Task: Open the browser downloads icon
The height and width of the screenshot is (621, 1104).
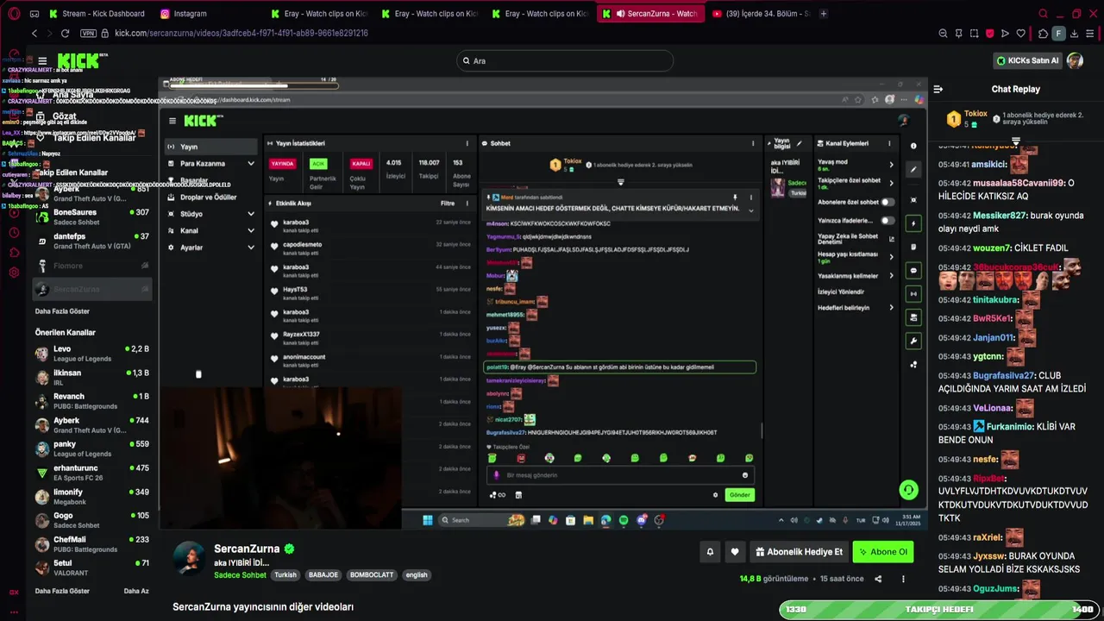Action: [1074, 34]
